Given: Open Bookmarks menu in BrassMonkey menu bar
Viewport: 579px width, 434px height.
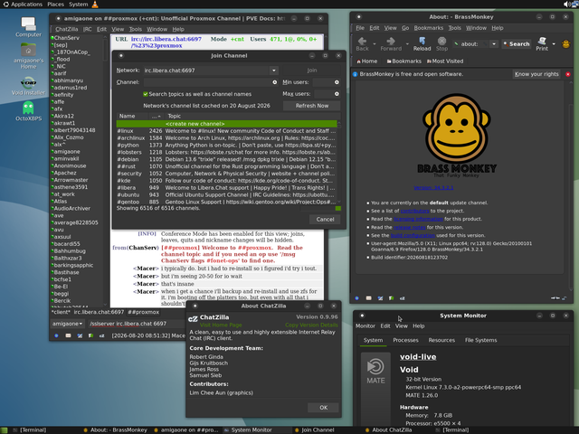Looking at the screenshot, I should [x=428, y=28].
